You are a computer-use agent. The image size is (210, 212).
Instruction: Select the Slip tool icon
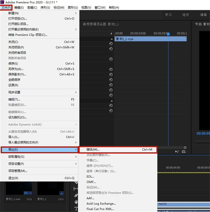(76, 189)
